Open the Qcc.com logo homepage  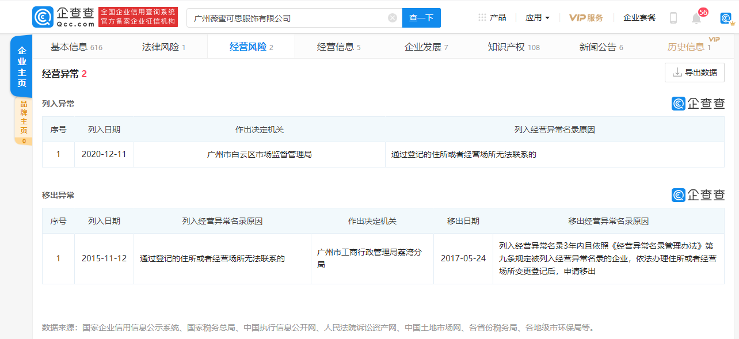pyautogui.click(x=63, y=17)
